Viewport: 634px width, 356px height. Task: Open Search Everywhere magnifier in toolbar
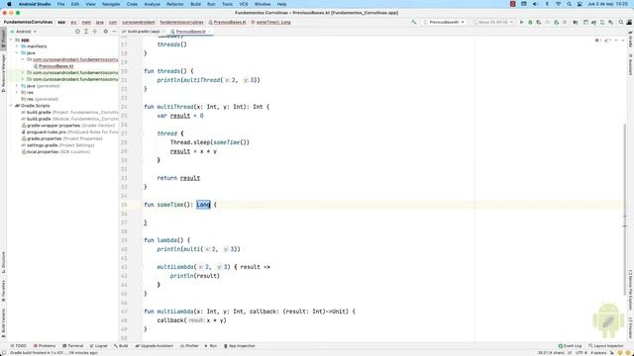(621, 22)
